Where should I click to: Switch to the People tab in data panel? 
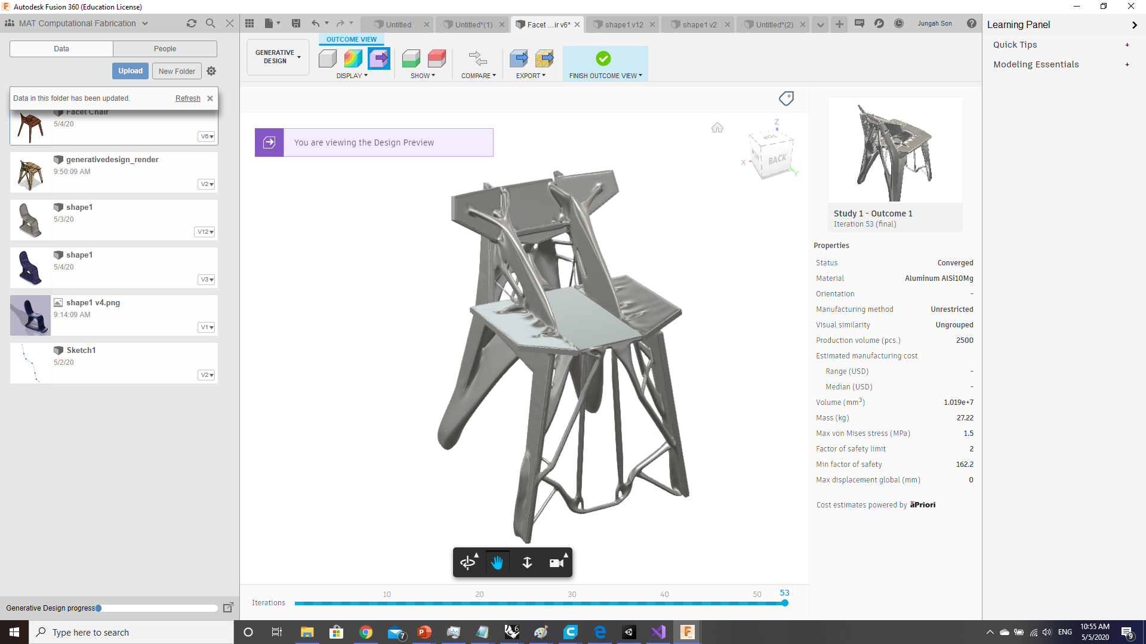[x=165, y=49]
